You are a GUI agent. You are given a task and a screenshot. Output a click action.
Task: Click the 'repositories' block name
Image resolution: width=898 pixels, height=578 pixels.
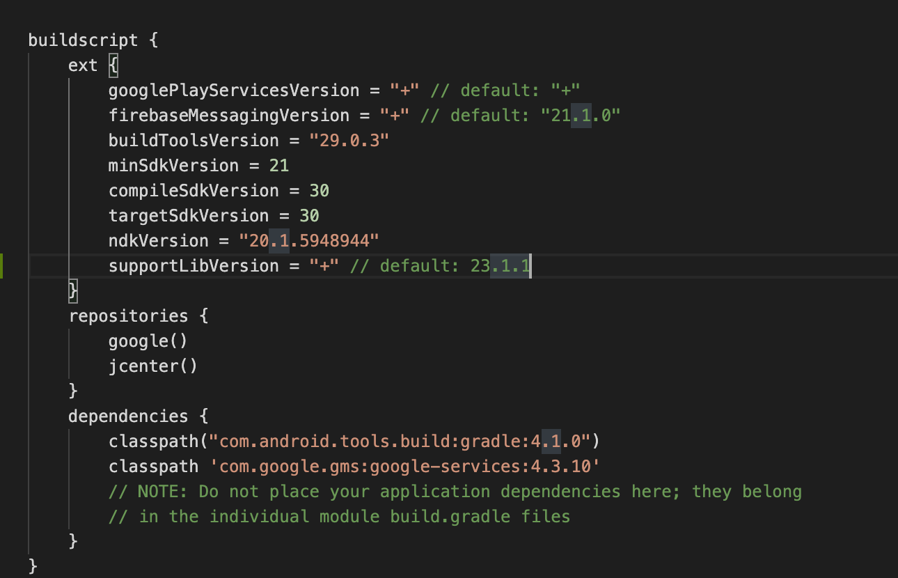point(128,315)
